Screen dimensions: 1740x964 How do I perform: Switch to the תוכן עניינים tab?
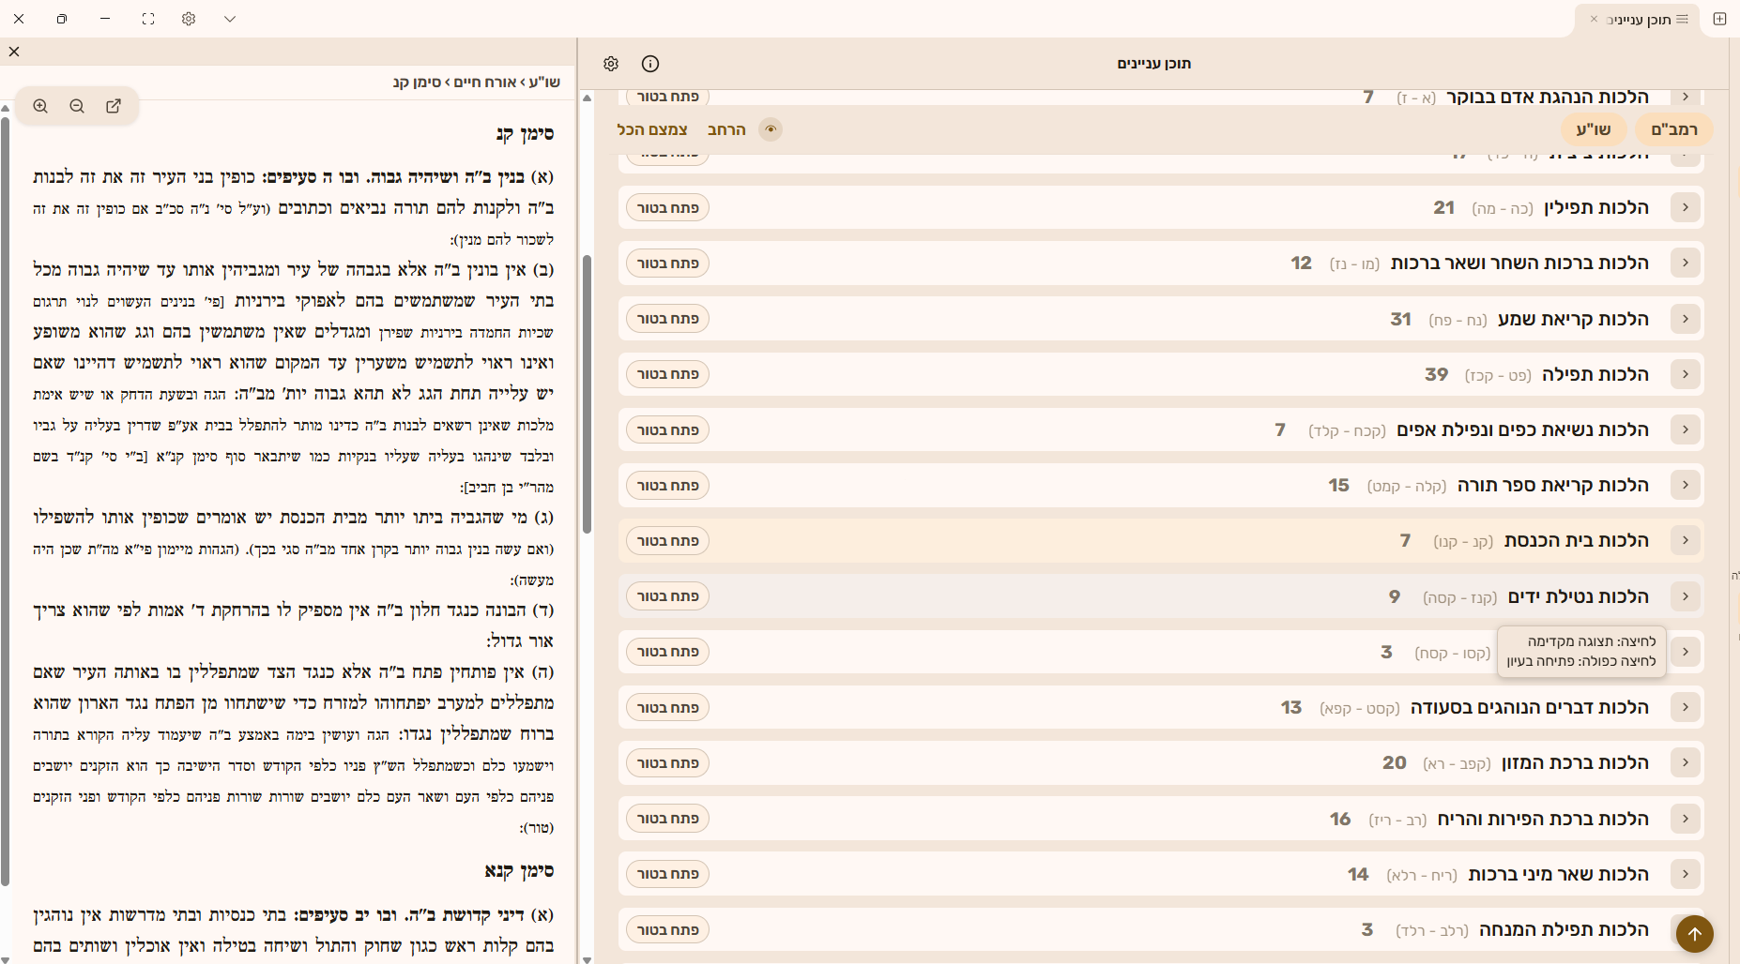point(1640,20)
